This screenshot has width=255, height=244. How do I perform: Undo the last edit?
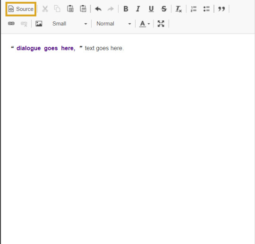98,9
